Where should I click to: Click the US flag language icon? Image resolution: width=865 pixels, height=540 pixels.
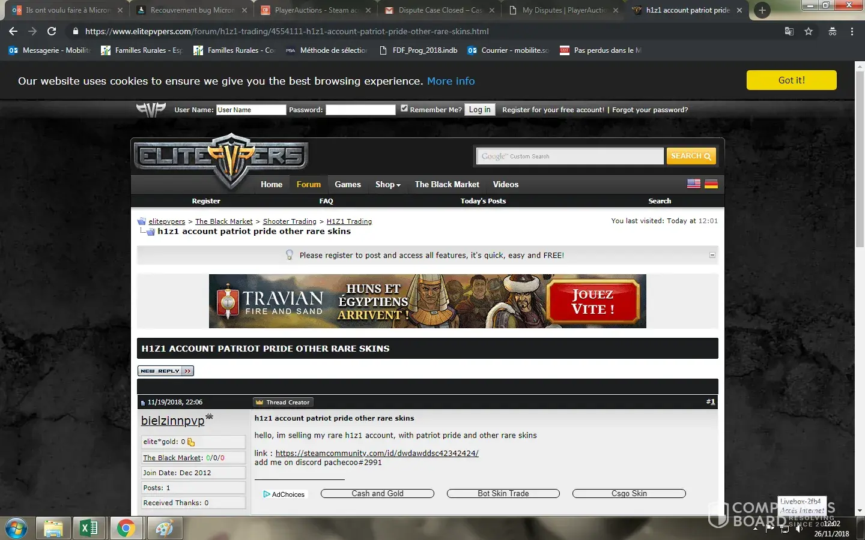693,184
